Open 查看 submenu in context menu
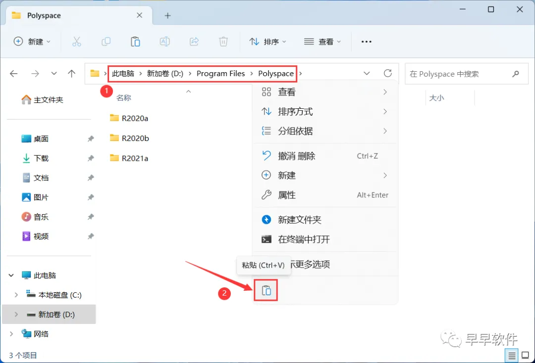 tap(325, 92)
